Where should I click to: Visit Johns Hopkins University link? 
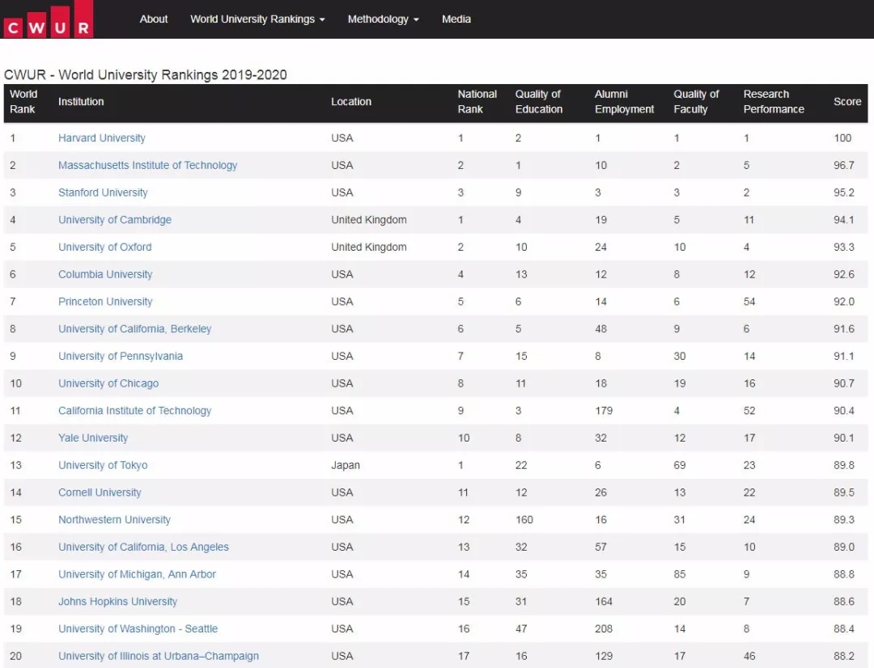coord(117,602)
